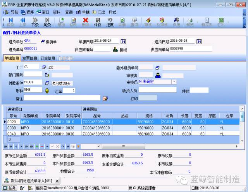The image size is (248, 192).
Task: Open the 单据 menu
Action: tap(83, 12)
